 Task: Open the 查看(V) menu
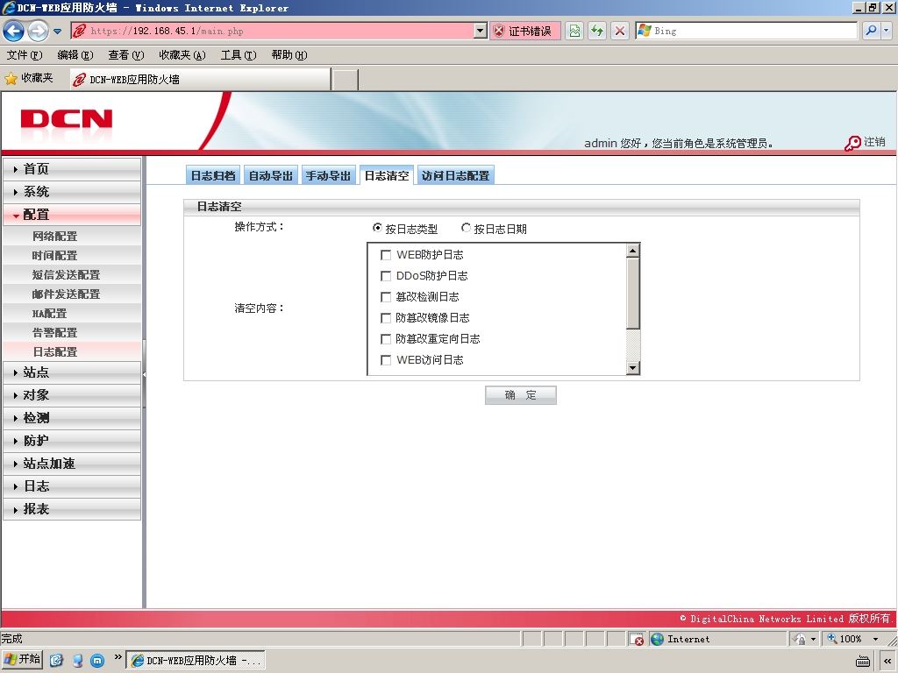[x=126, y=55]
